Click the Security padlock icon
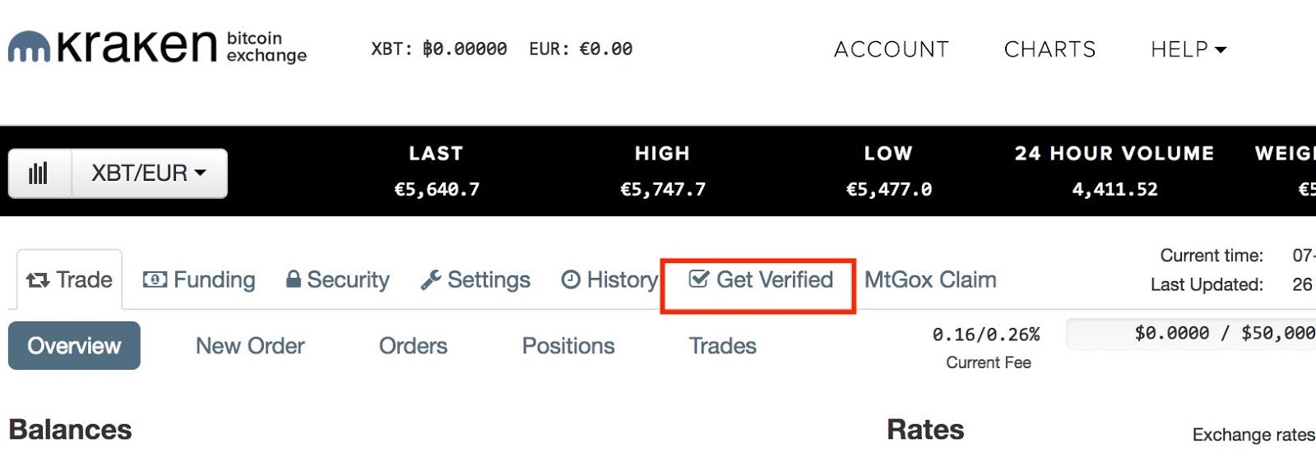Screen dimensions: 1316x457 coord(293,279)
